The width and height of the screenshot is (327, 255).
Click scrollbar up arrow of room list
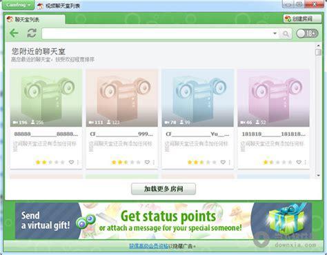click(318, 45)
